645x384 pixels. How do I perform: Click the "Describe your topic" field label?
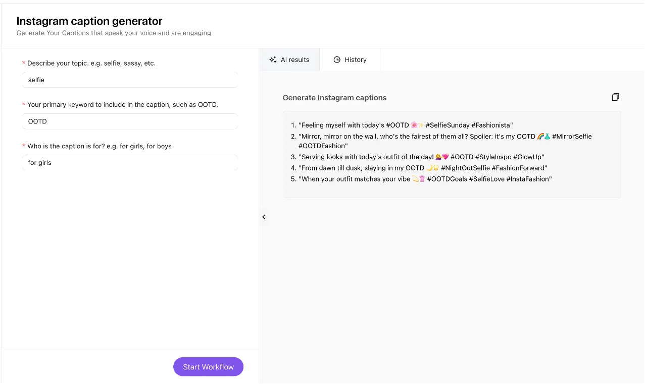[91, 63]
